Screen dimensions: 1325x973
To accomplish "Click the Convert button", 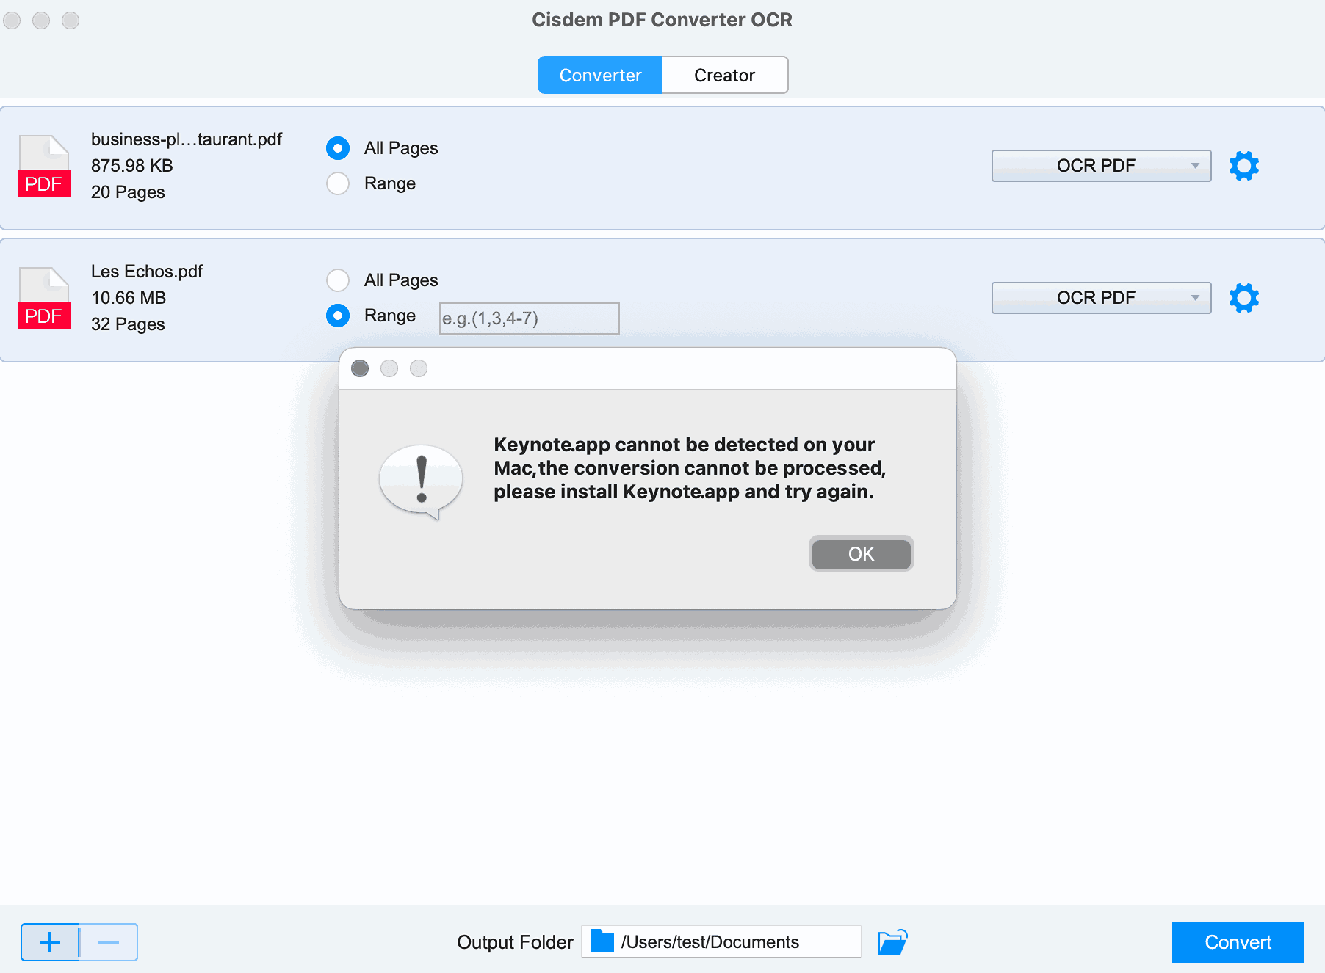I will pyautogui.click(x=1238, y=942).
